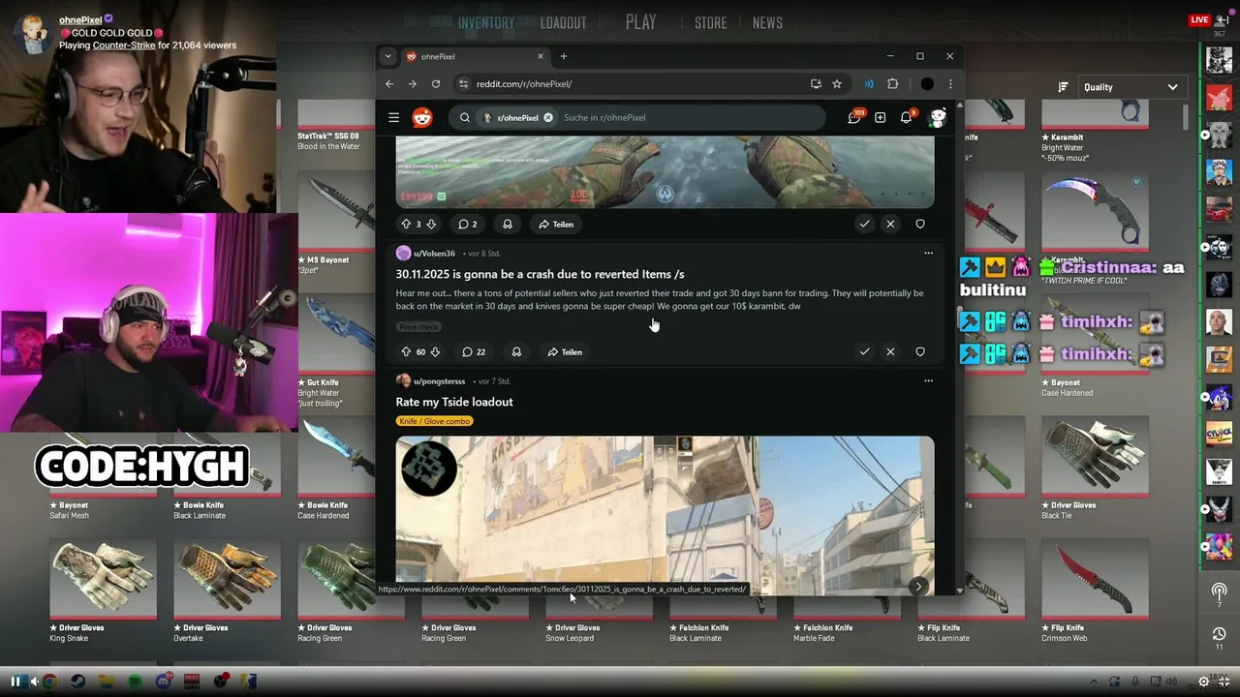Downvote the top post with 3 votes
Screen dimensions: 1240x697
click(x=431, y=224)
